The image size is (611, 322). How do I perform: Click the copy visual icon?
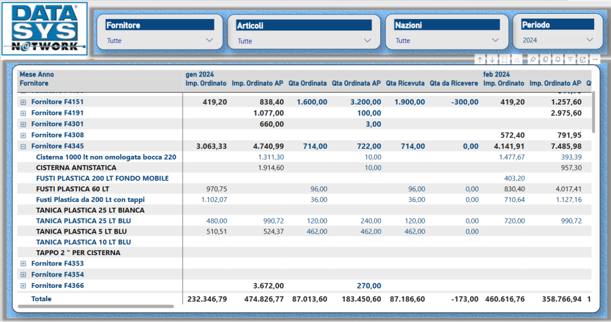coord(545,59)
